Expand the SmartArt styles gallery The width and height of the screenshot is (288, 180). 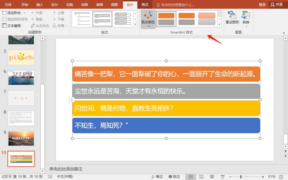219,25
